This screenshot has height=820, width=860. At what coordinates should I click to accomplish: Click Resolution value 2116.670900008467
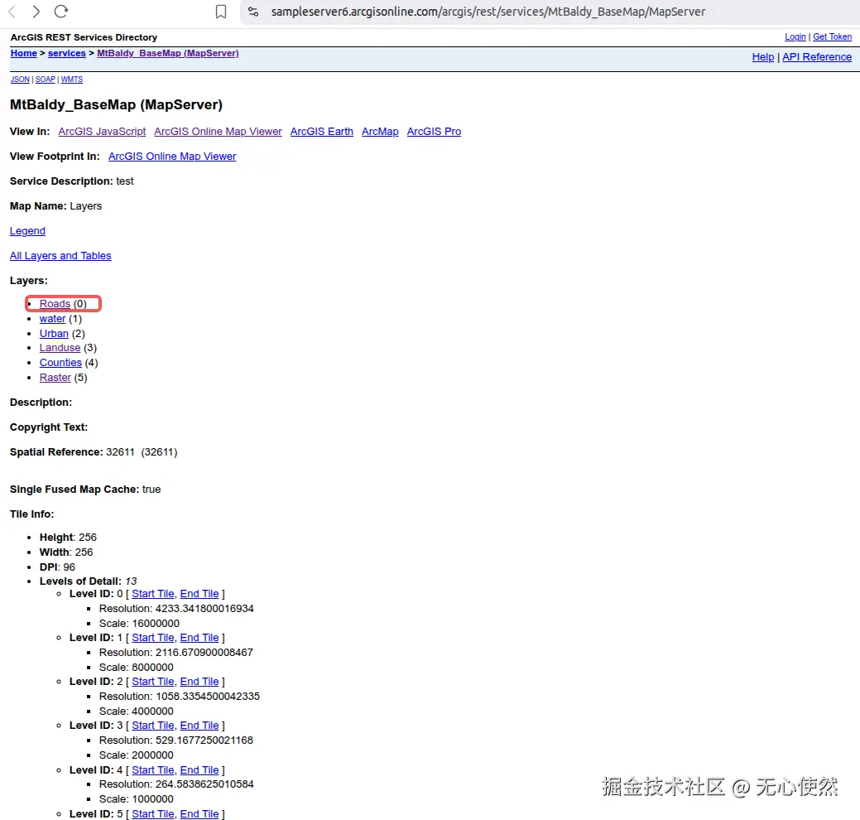[204, 653]
